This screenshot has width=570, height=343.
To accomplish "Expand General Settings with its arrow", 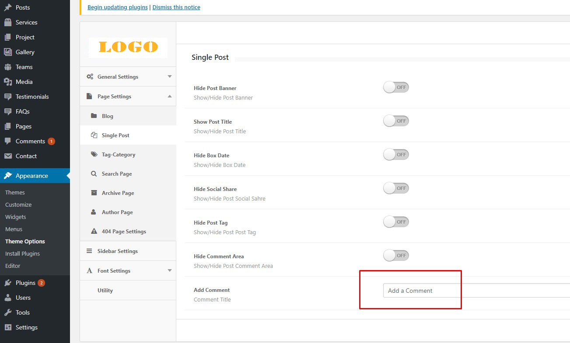I will coord(170,77).
